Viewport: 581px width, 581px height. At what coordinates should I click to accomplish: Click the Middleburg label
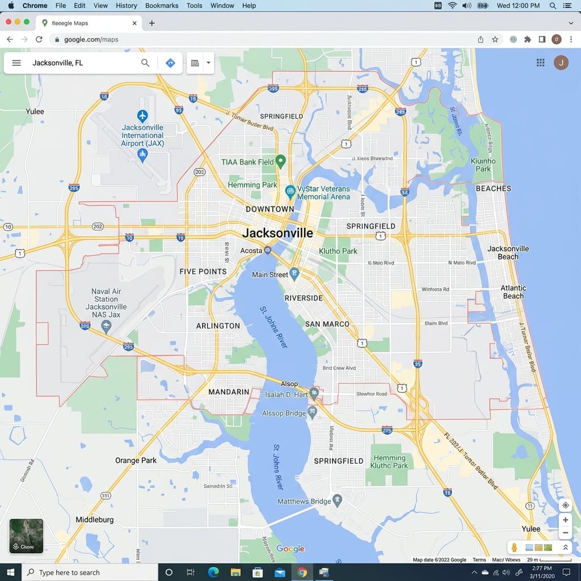[x=95, y=520]
